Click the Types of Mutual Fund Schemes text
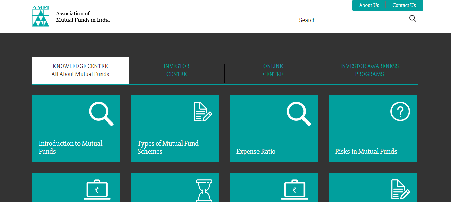The image size is (451, 202). pos(168,148)
